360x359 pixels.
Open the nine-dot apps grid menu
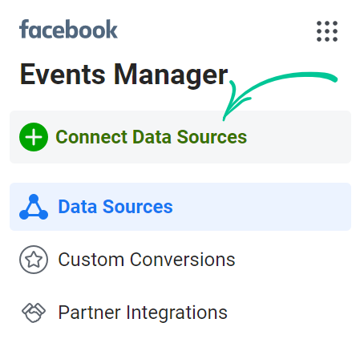tap(327, 31)
